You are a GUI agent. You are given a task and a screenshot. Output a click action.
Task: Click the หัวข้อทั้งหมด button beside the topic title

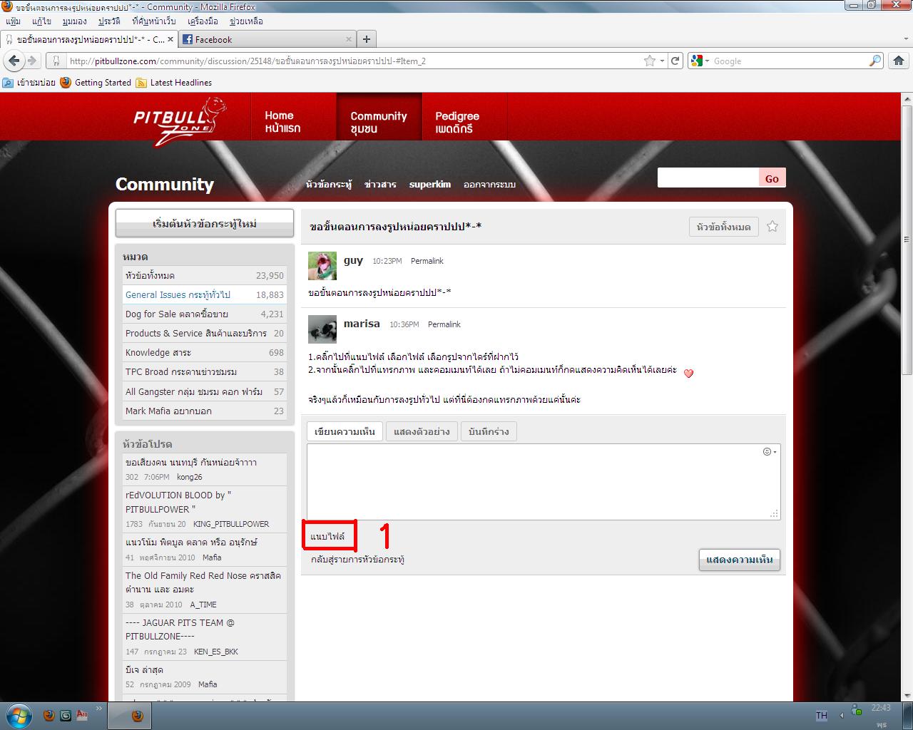[x=723, y=227]
